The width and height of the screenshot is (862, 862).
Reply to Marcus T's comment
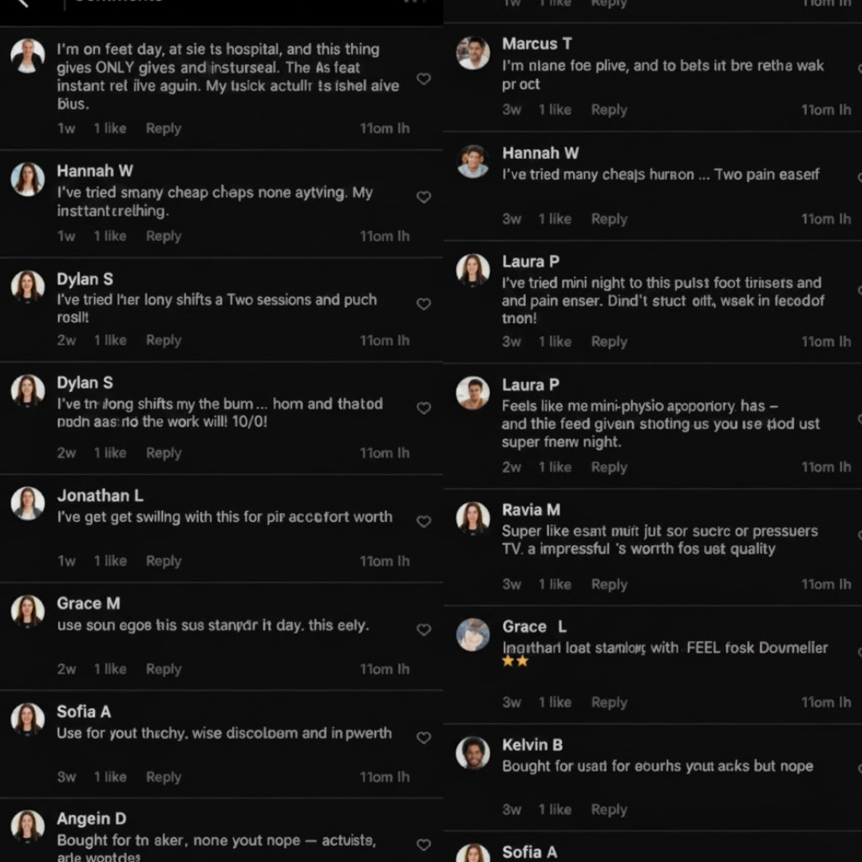609,110
